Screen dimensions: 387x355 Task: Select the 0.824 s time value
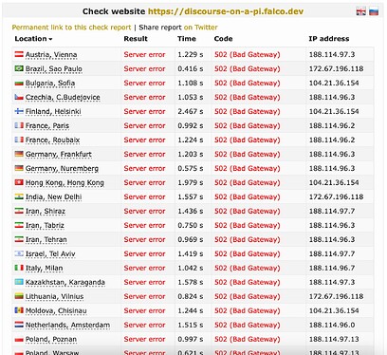(x=191, y=297)
